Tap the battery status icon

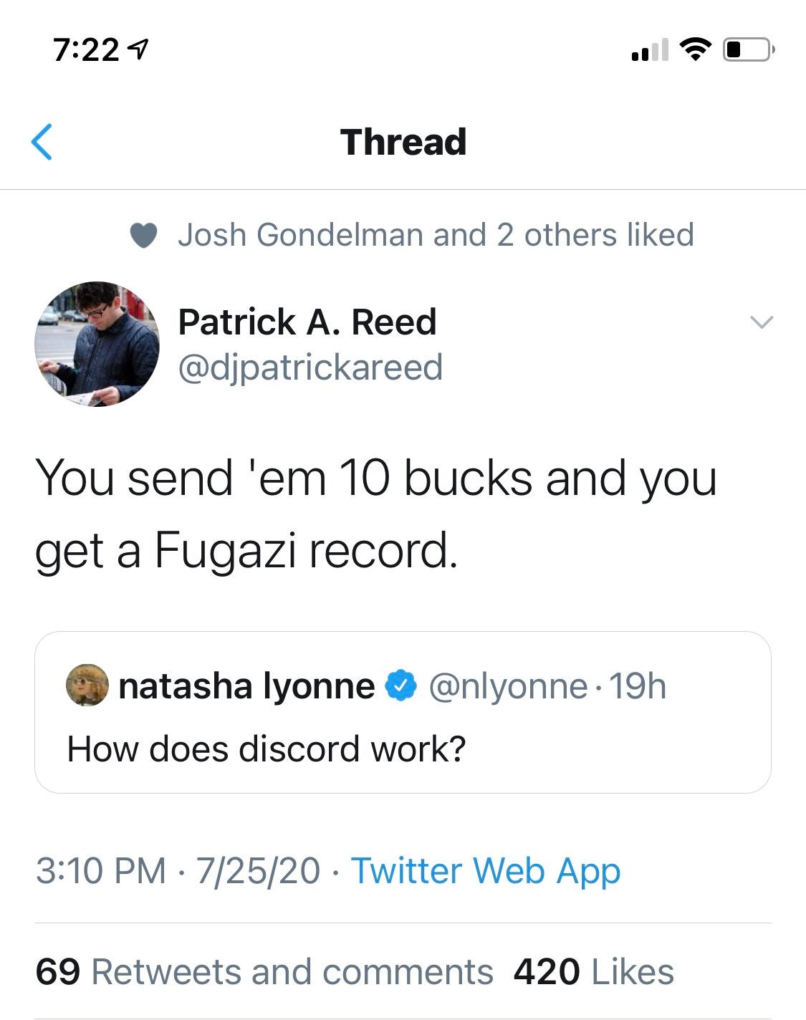(x=747, y=49)
